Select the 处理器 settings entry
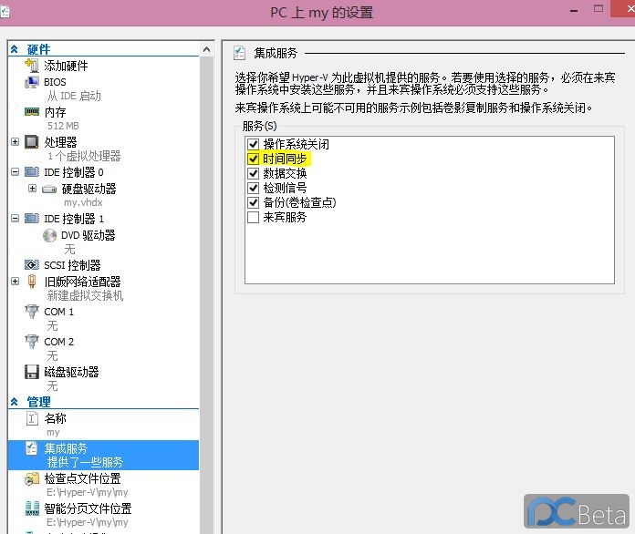Screen dimensions: 635x534 click(x=60, y=142)
